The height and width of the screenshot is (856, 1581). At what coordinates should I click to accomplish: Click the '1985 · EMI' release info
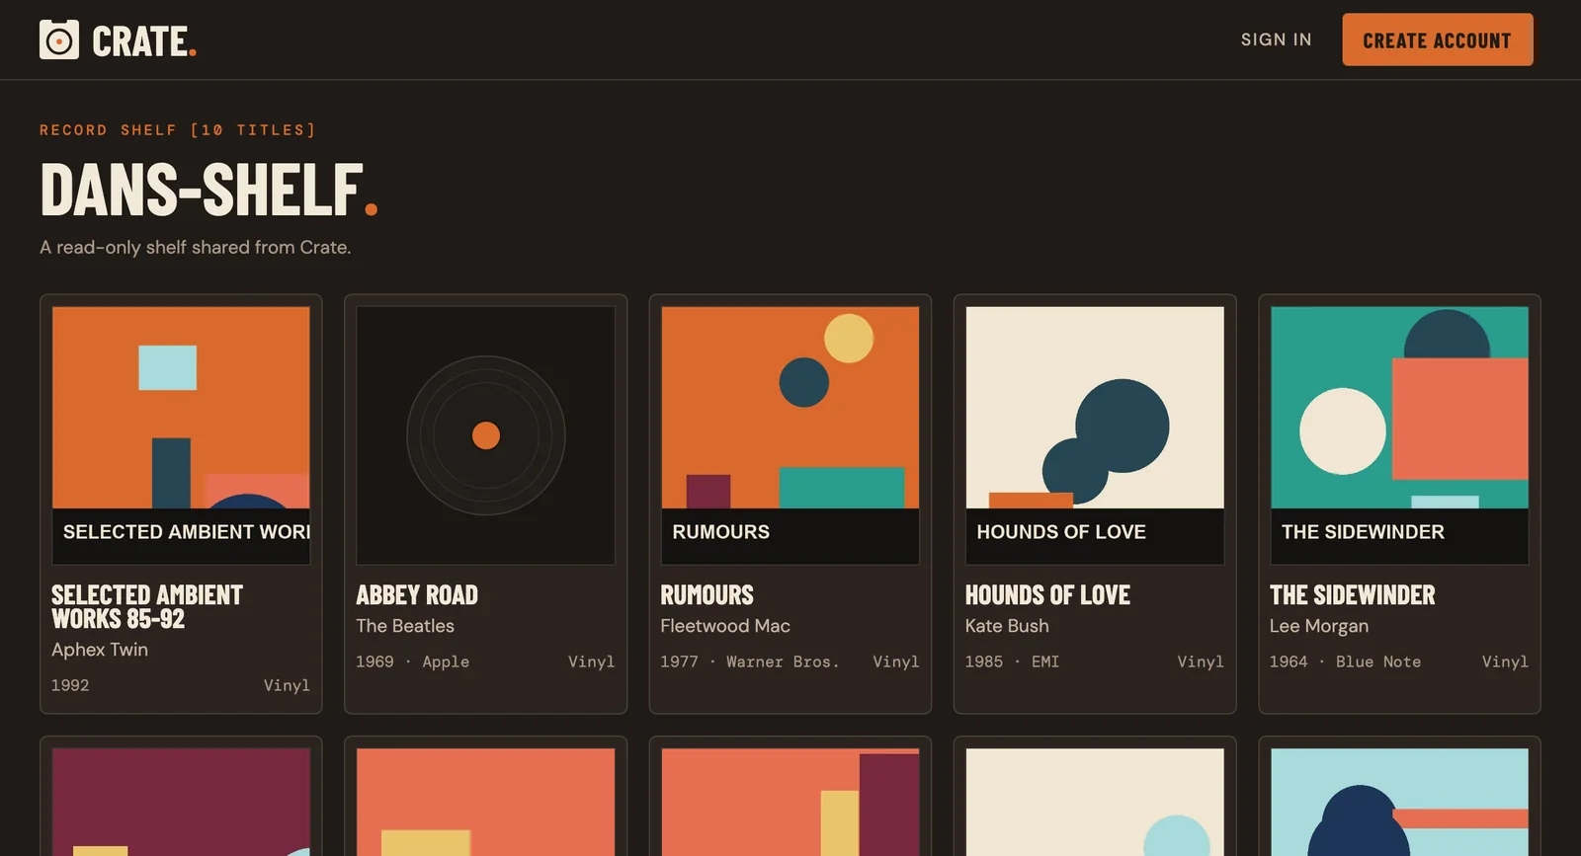pos(1012,661)
